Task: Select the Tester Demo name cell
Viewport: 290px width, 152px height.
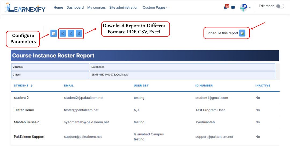Action: click(x=24, y=110)
